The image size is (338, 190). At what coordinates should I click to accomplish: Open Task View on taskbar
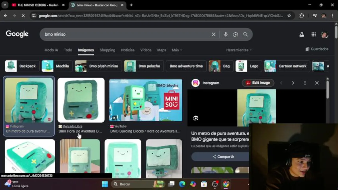pyautogui.click(x=172, y=184)
